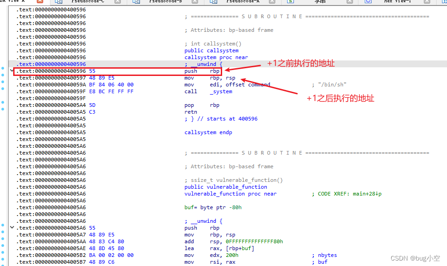Toggle breakpoint dot for the 400597 line
447x266 pixels.
click(x=3, y=75)
